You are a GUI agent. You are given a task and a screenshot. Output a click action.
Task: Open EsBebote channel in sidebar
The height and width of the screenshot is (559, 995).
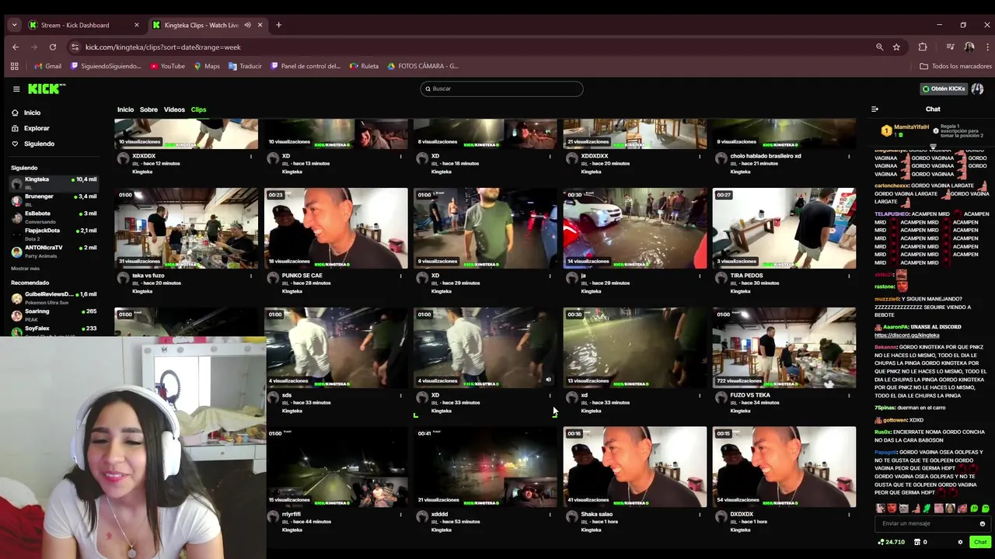[x=54, y=217]
